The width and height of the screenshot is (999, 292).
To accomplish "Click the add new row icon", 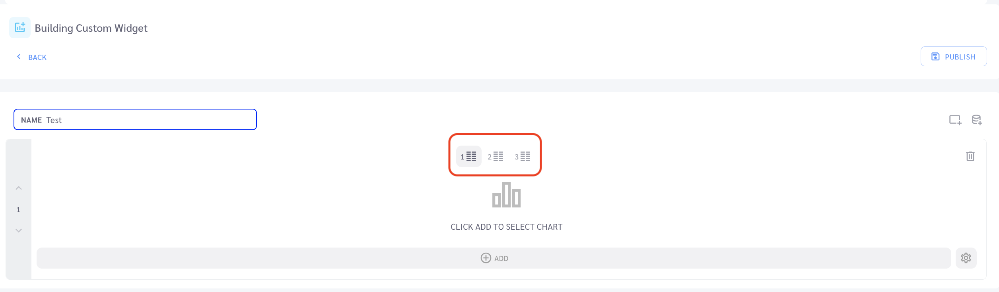I will (955, 120).
